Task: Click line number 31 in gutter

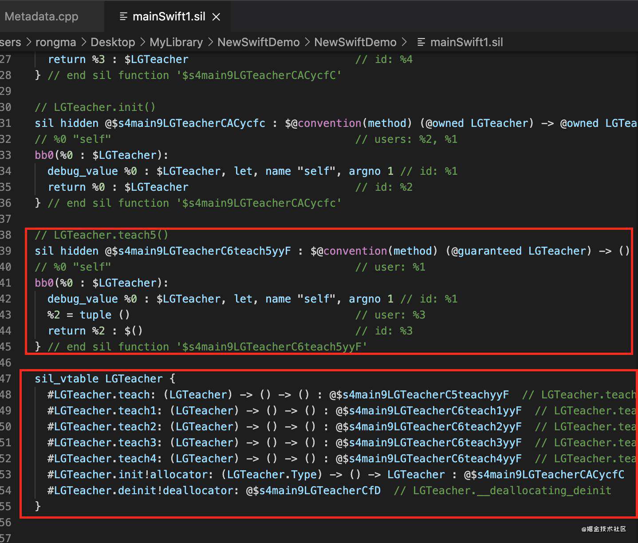Action: (6, 123)
